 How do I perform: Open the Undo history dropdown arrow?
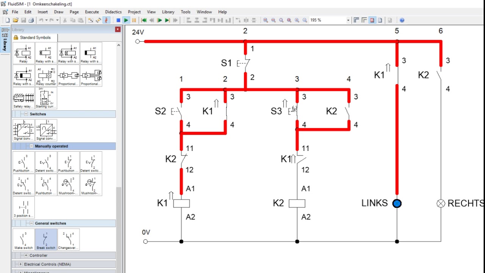point(47,20)
